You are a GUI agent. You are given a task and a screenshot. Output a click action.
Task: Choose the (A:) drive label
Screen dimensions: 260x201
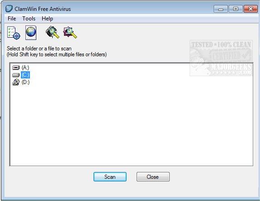point(25,68)
